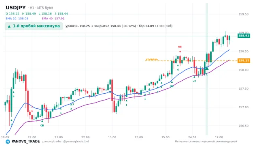The height and width of the screenshot is (146, 259).
Task: Click the 'EMA 40 157.91' legend entry
Action: pyautogui.click(x=53, y=19)
